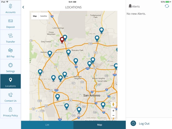
Task: Open the Deposit section
Action: coord(10,22)
